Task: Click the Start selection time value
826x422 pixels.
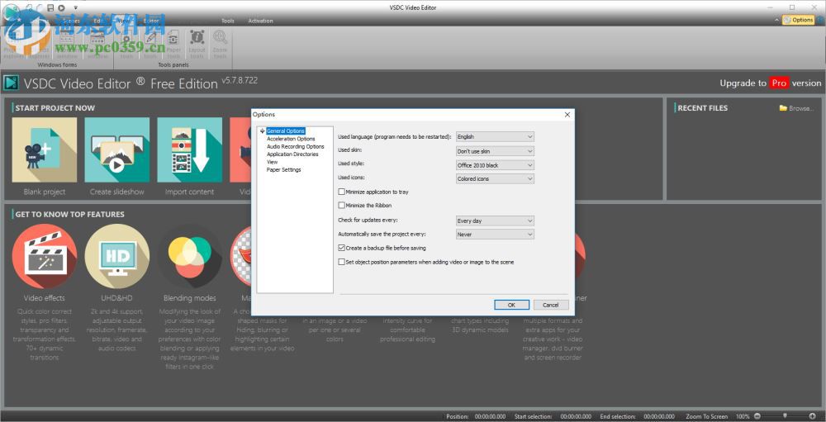Action: click(576, 416)
